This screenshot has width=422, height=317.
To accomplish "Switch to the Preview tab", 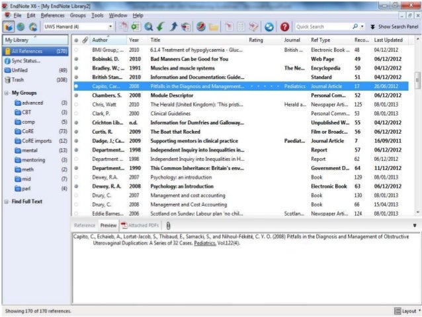I will pyautogui.click(x=108, y=226).
